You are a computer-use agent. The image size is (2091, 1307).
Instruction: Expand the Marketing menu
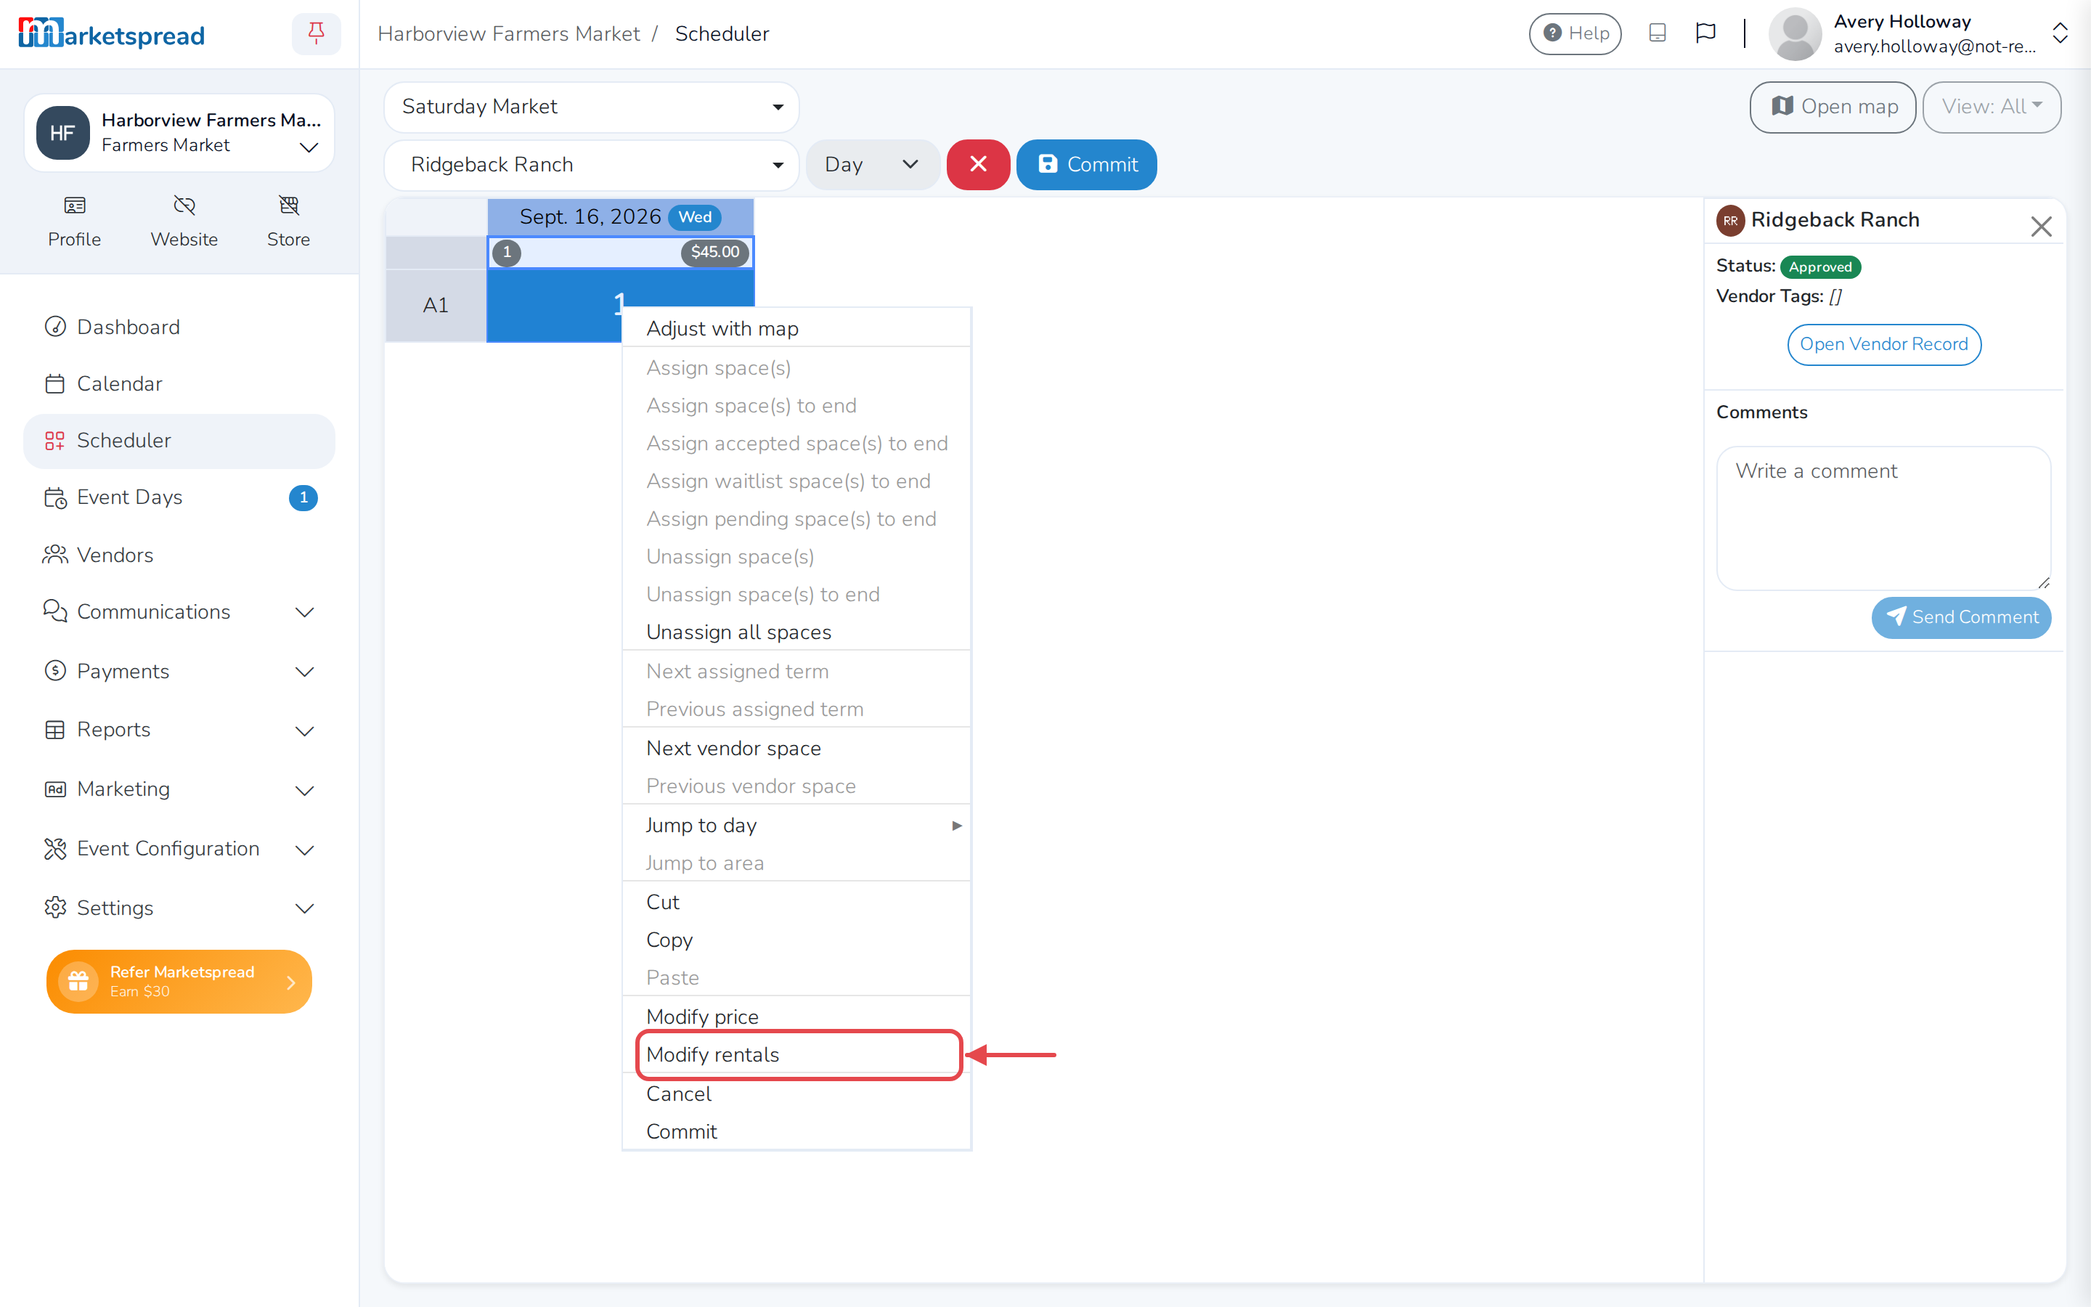click(179, 789)
